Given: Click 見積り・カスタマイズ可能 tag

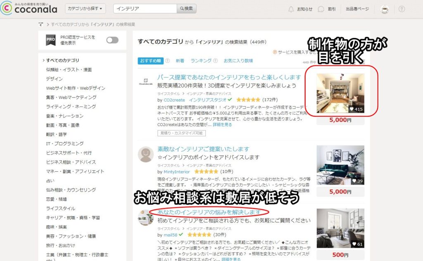Looking at the screenshot, I should (x=182, y=133).
